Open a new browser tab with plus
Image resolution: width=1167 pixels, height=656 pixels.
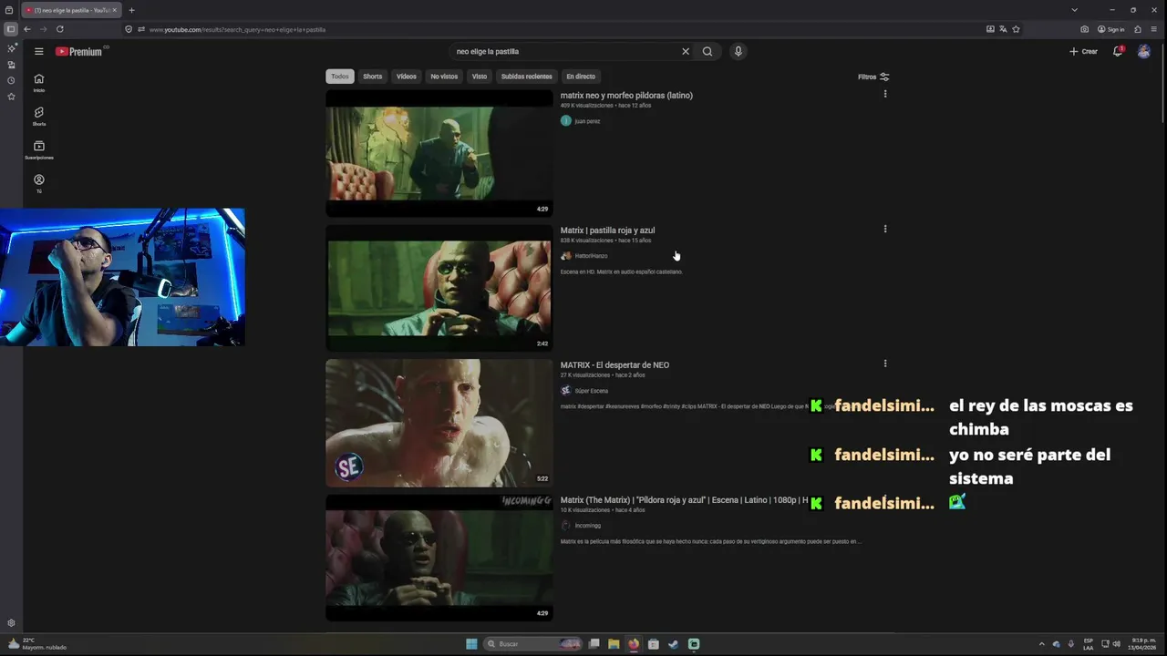(131, 10)
